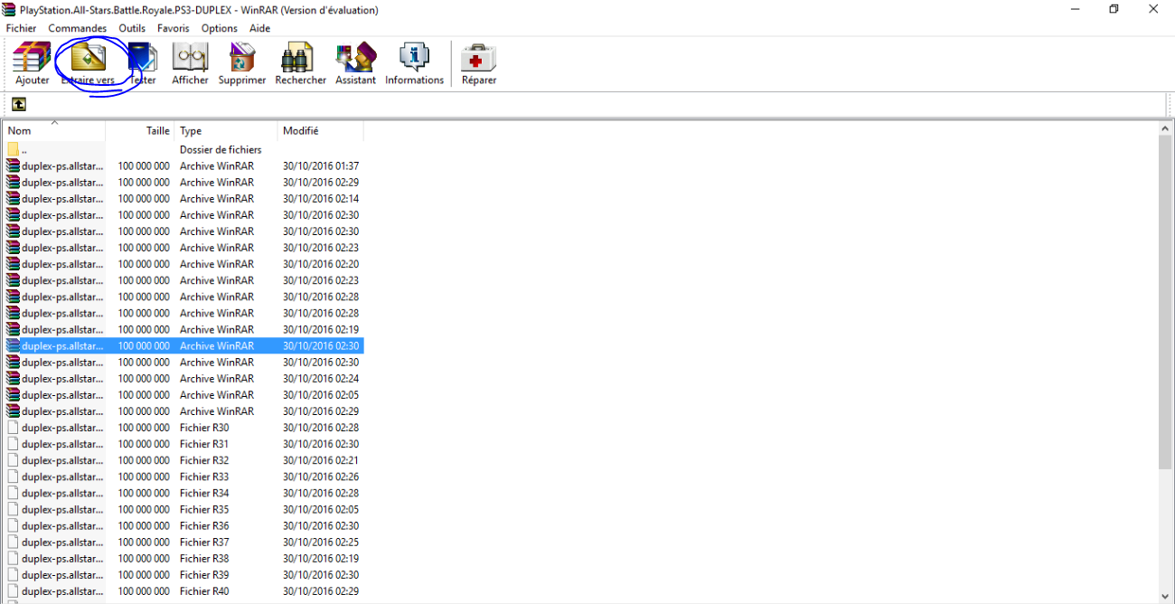Click date '30/10/2016 02:21' in R32 row

coord(321,460)
